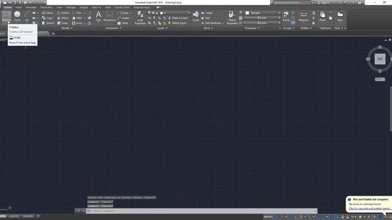Click the Trim tool

pyautogui.click(x=77, y=13)
